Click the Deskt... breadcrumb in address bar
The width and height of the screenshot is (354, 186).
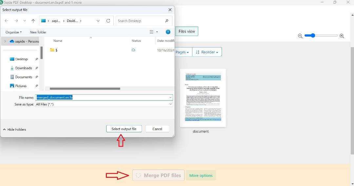tap(72, 21)
